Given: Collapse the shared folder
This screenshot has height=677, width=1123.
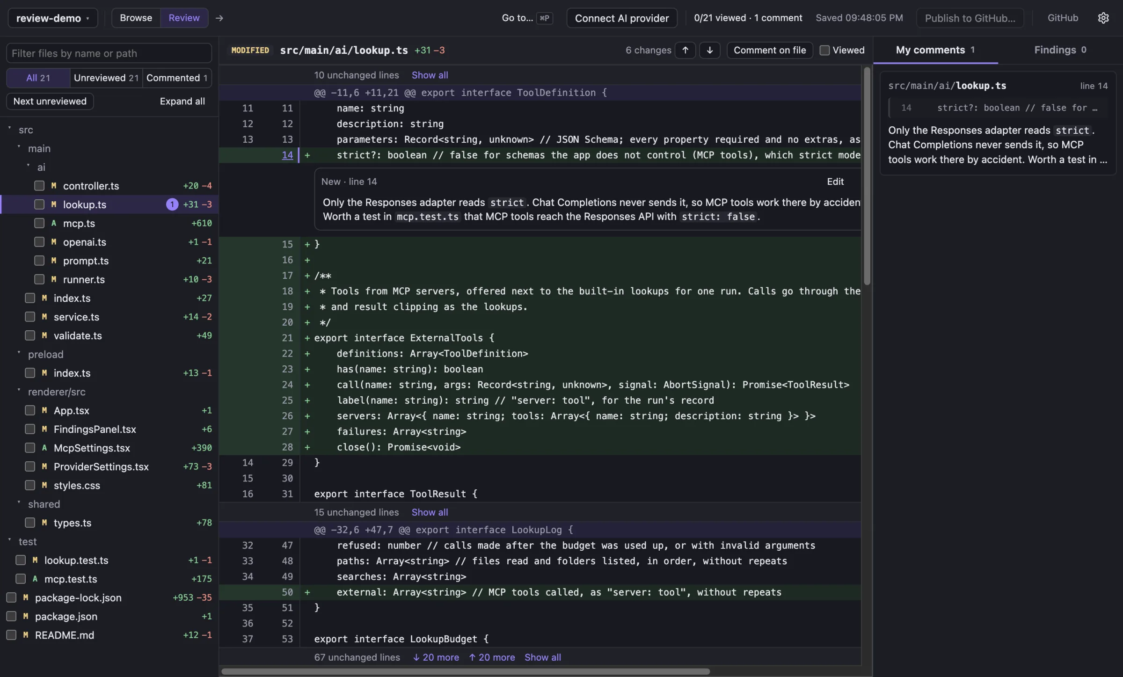Looking at the screenshot, I should [x=19, y=502].
